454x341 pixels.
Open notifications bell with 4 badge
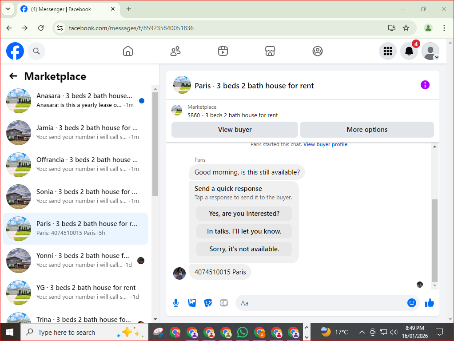click(x=409, y=51)
